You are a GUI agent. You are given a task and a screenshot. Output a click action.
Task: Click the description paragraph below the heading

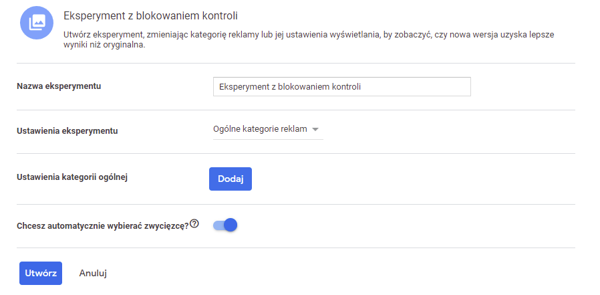307,40
